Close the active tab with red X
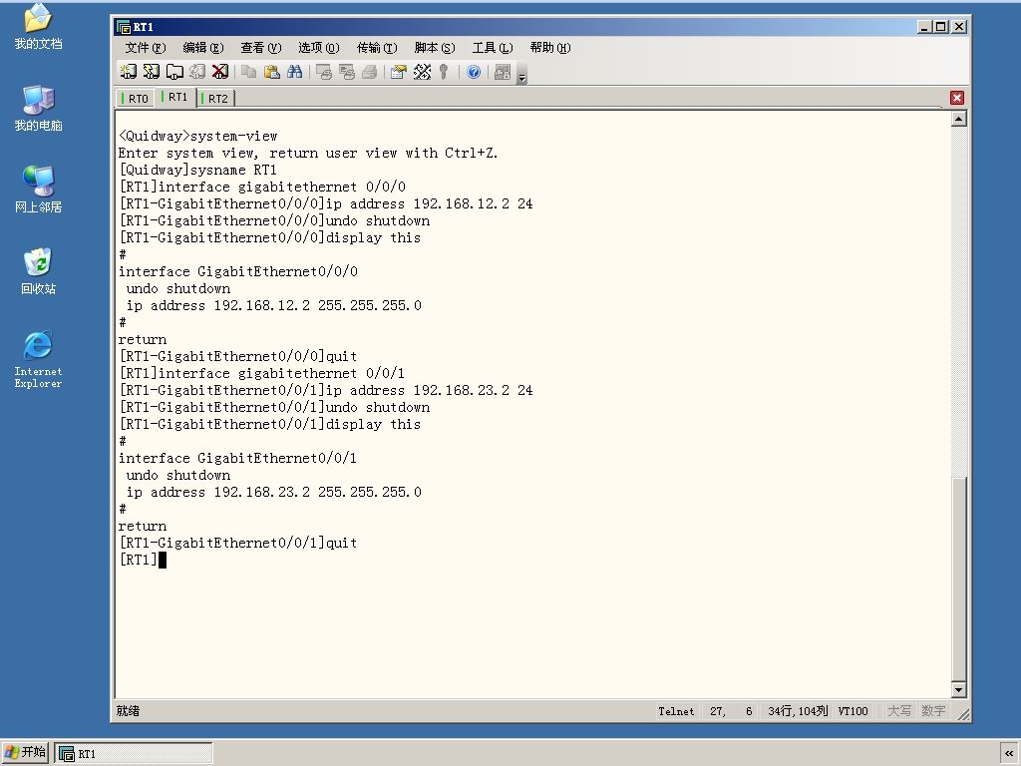 point(957,98)
